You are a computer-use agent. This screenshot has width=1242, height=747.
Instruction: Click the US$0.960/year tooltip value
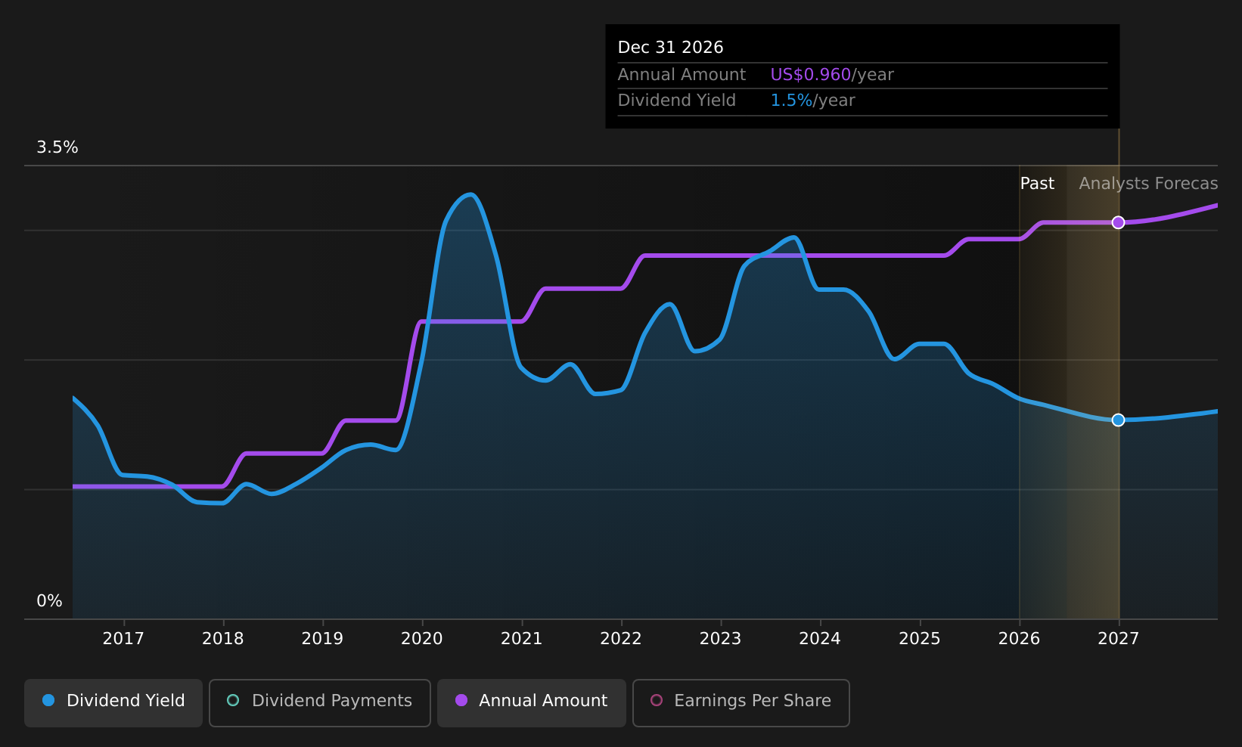(832, 75)
